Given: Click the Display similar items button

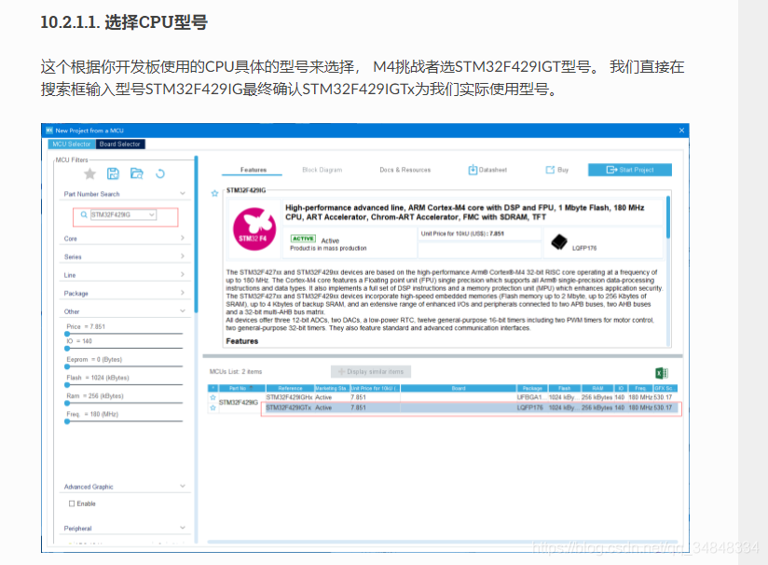Looking at the screenshot, I should [x=371, y=371].
